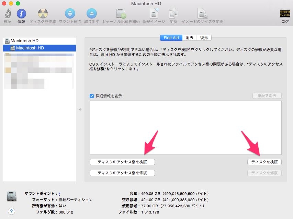Toggle the 詳細情報を表示 checkbox
This screenshot has height=219, width=293.
click(92, 96)
